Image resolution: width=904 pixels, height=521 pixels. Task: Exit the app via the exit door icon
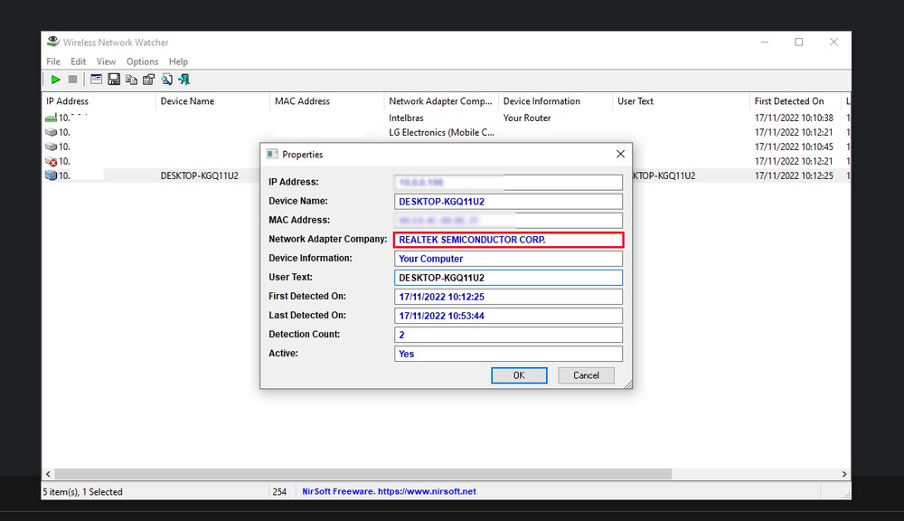(184, 79)
